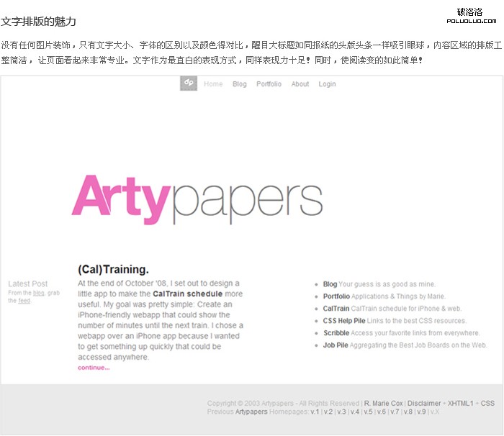This screenshot has width=504, height=436.
Task: Click the Artypapers pink and gray logo
Action: pos(197,197)
